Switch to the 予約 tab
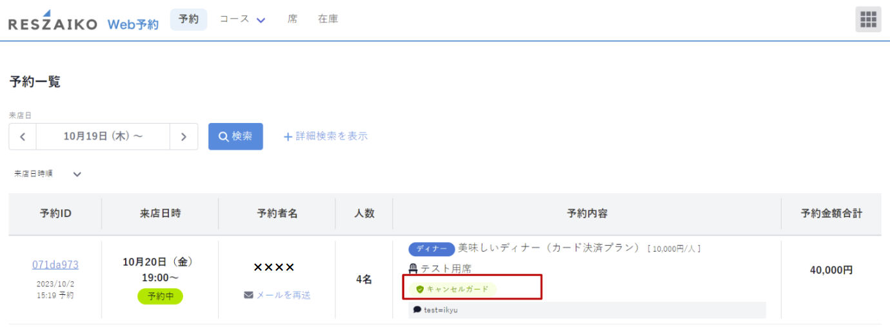The height and width of the screenshot is (327, 890). coord(188,19)
